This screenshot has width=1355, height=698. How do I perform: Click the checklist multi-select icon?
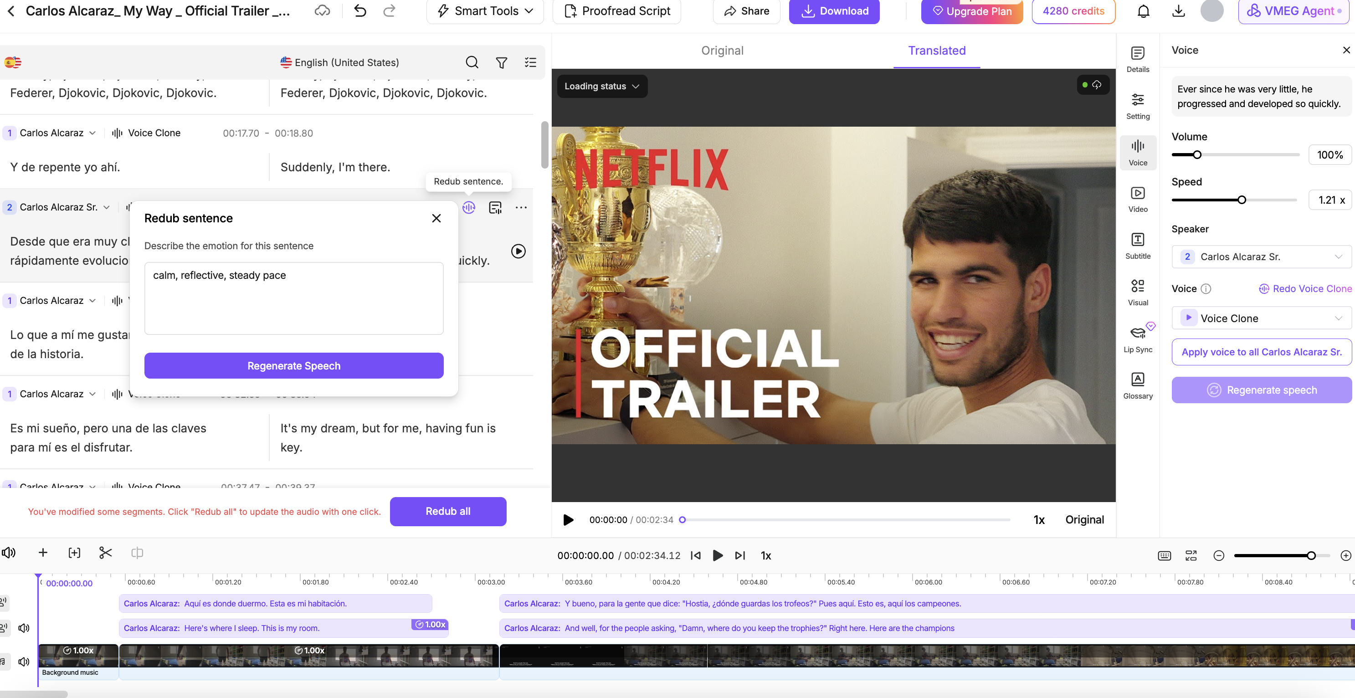coord(530,62)
